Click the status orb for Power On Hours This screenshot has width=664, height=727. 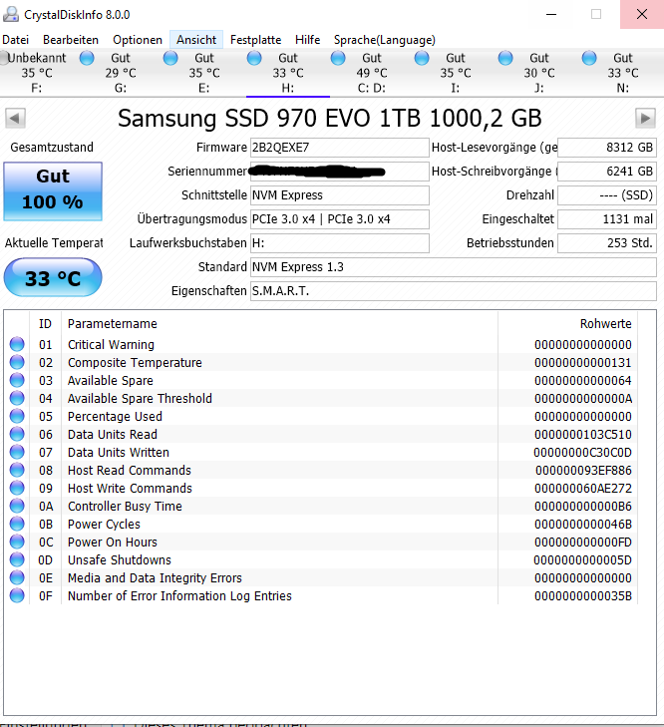(x=17, y=542)
